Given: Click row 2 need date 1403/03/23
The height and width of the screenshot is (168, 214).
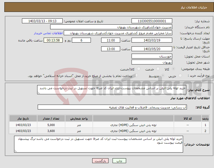Looking at the screenshot, I should (x=23, y=131).
